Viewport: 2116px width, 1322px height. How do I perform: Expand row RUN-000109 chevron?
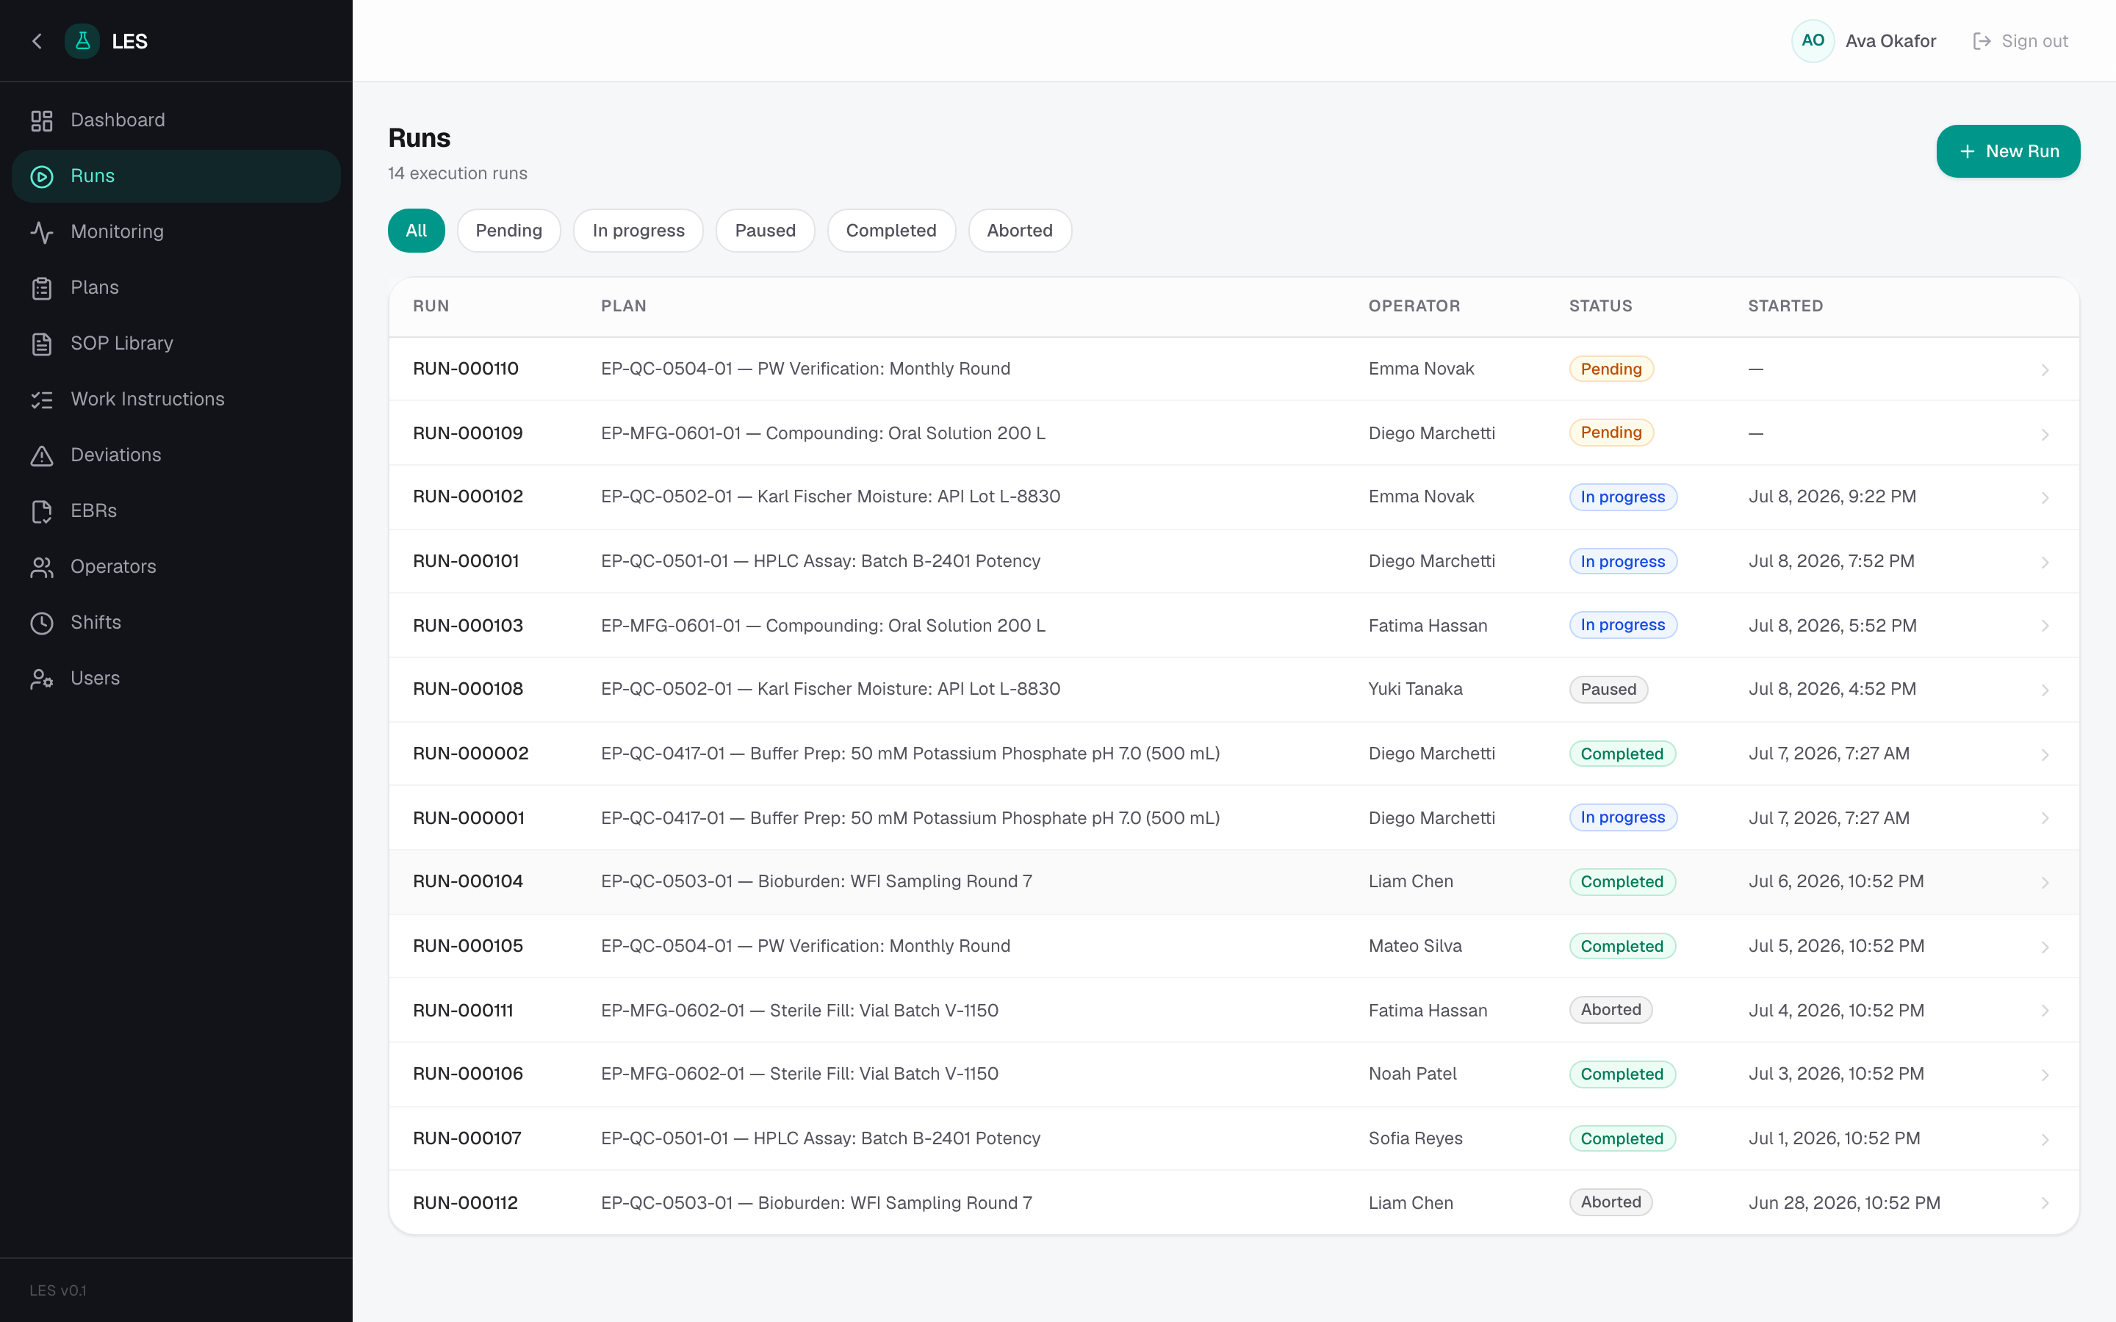click(x=2044, y=433)
